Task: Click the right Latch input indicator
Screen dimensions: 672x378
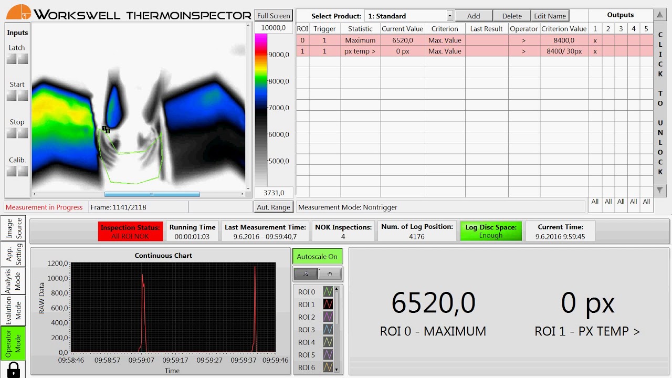Action: pos(23,59)
